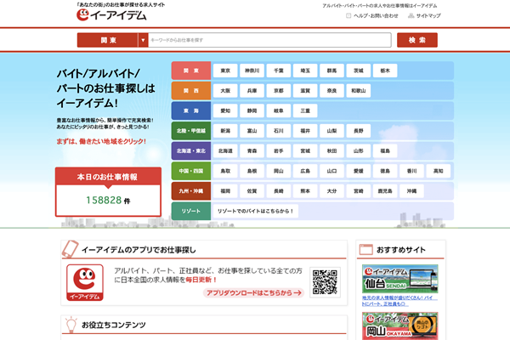Image resolution: width=510 pixels, height=340 pixels.
Task: Open the 関東 region dropdown in search bar
Action: click(x=108, y=40)
